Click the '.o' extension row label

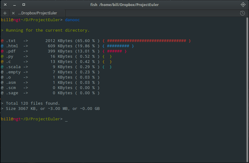(8, 77)
